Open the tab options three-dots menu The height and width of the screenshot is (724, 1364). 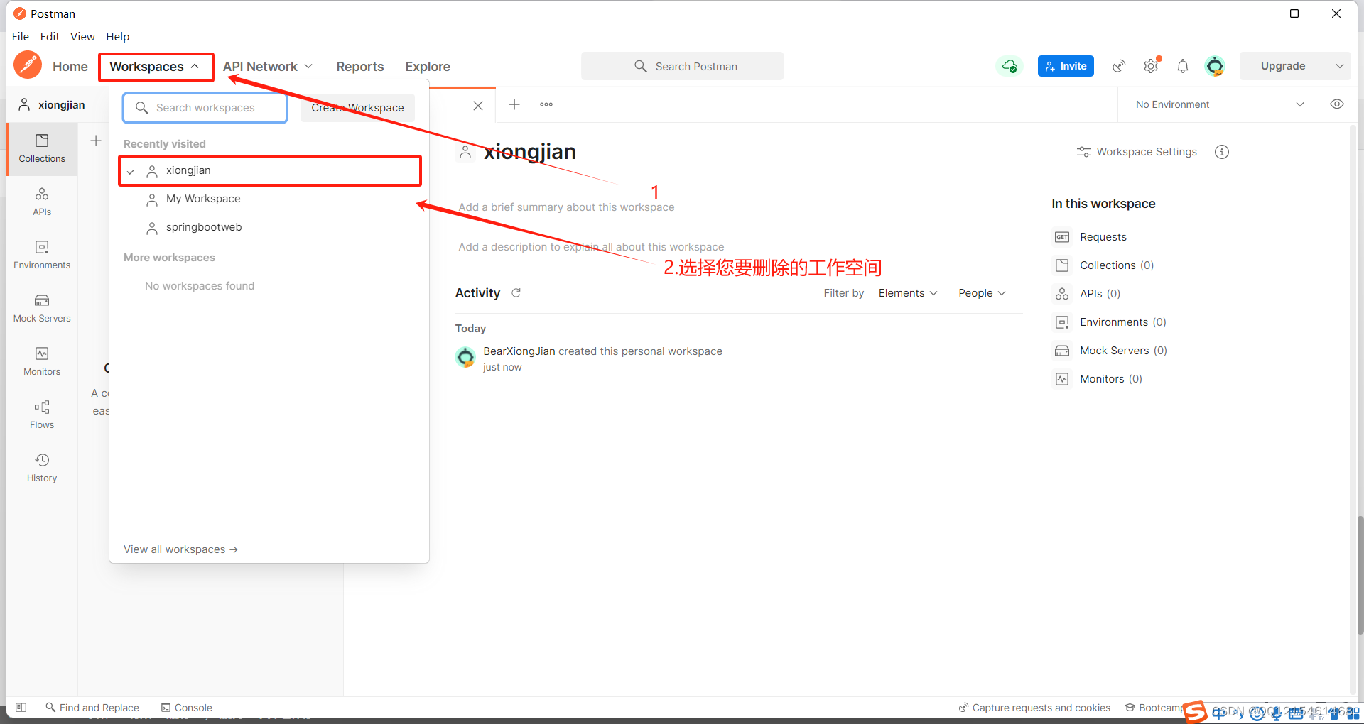coord(546,104)
